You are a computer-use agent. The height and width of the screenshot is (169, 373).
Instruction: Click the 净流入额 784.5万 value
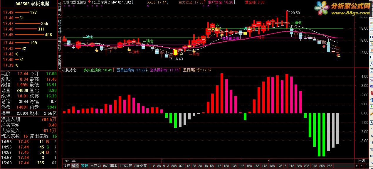point(49,120)
